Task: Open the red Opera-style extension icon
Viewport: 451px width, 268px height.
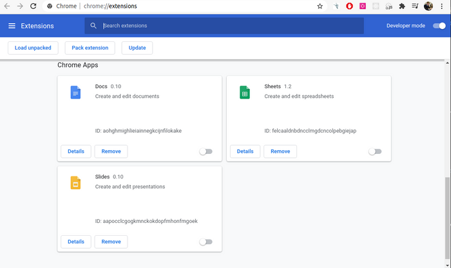Action: pos(349,6)
